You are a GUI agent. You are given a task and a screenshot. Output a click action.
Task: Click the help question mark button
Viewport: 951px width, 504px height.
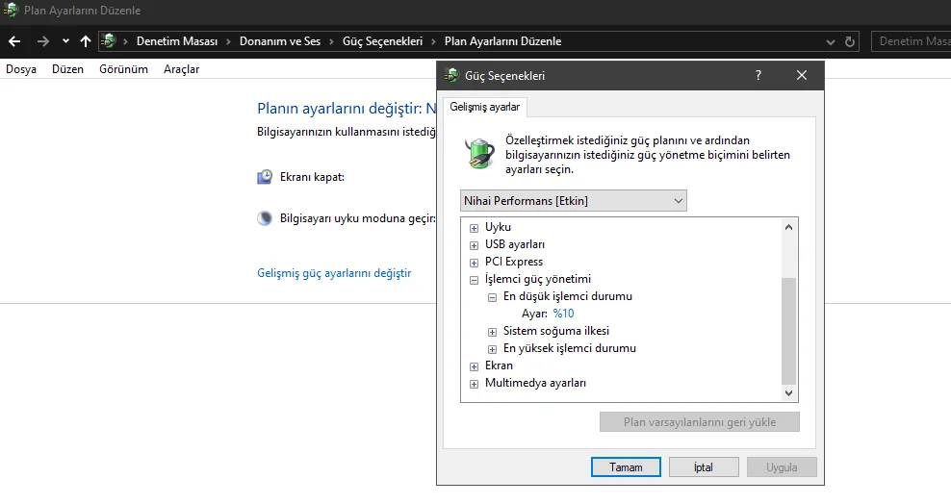758,75
